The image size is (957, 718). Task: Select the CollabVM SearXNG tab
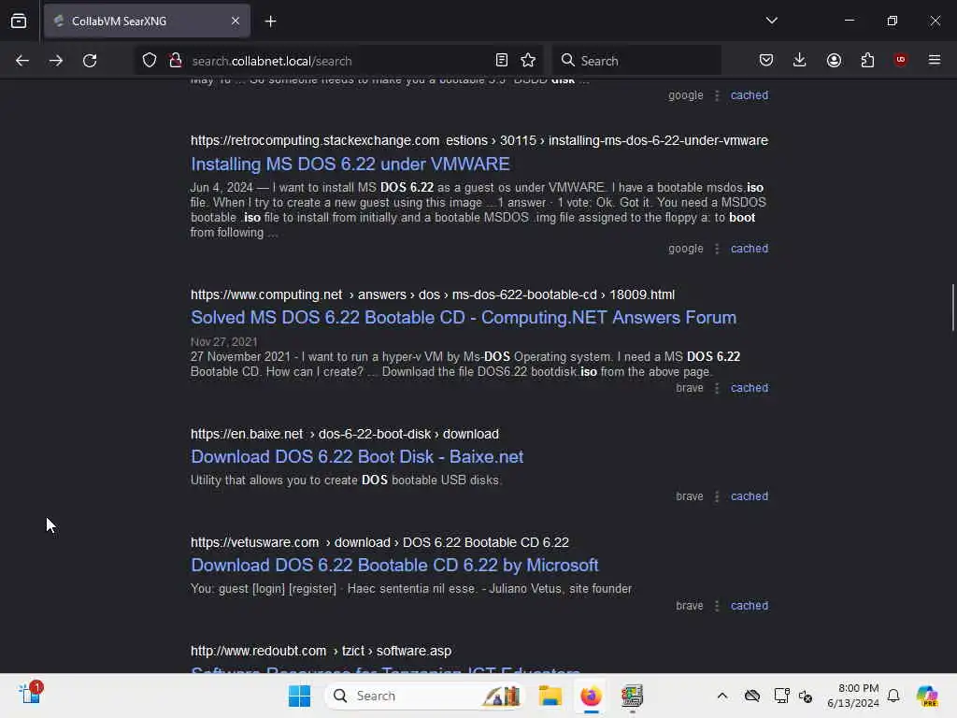click(147, 21)
